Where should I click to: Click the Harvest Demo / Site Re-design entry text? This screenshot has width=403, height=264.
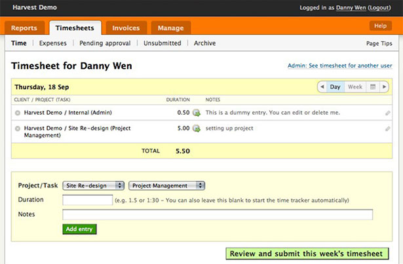[x=77, y=132]
